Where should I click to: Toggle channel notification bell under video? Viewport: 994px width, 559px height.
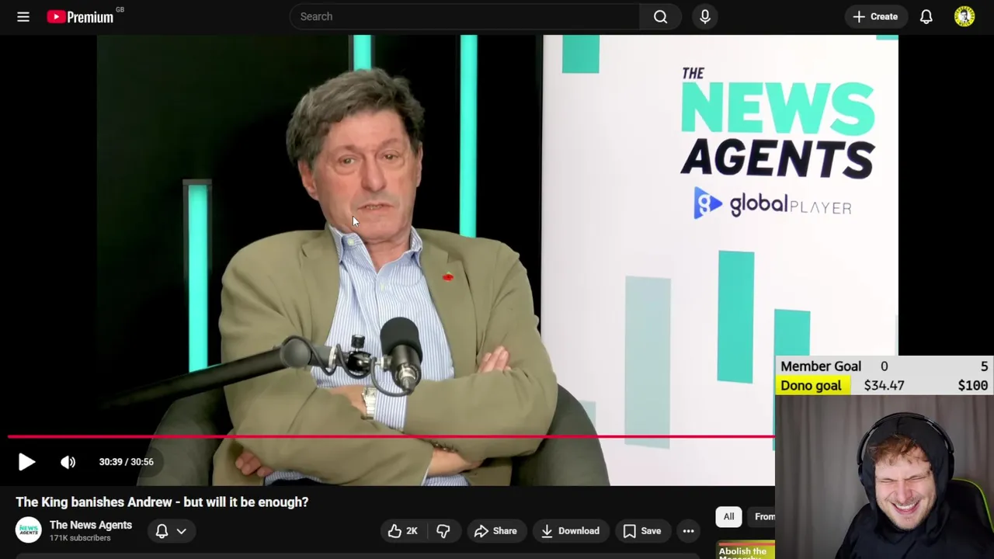(x=162, y=531)
